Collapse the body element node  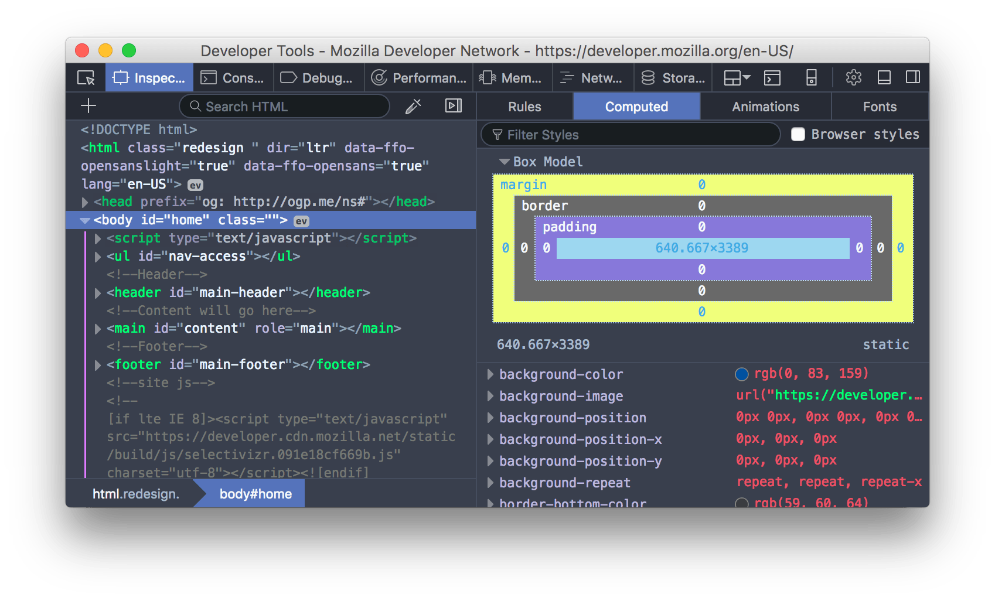pos(85,220)
